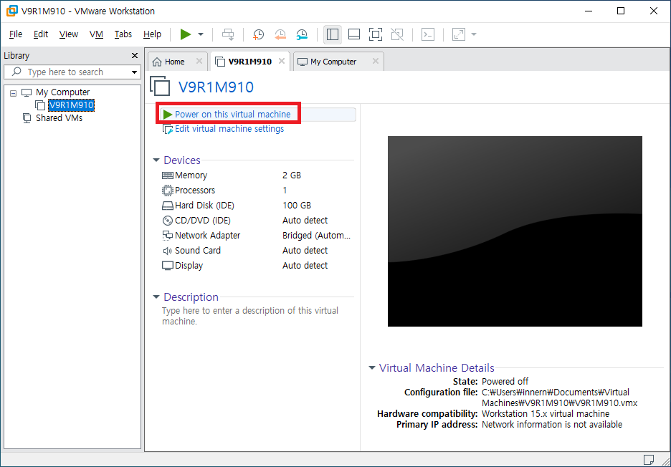Screen dimensions: 671x467
Task: Click the green Power On toolbar arrow
Action: (185, 34)
